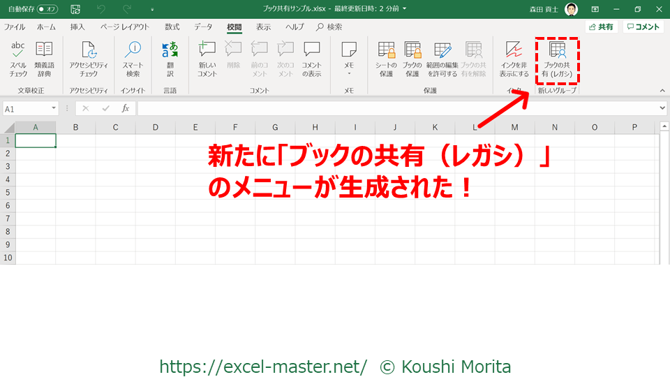Run the スペルチェック spell check tool
The height and width of the screenshot is (377, 670).
18,59
